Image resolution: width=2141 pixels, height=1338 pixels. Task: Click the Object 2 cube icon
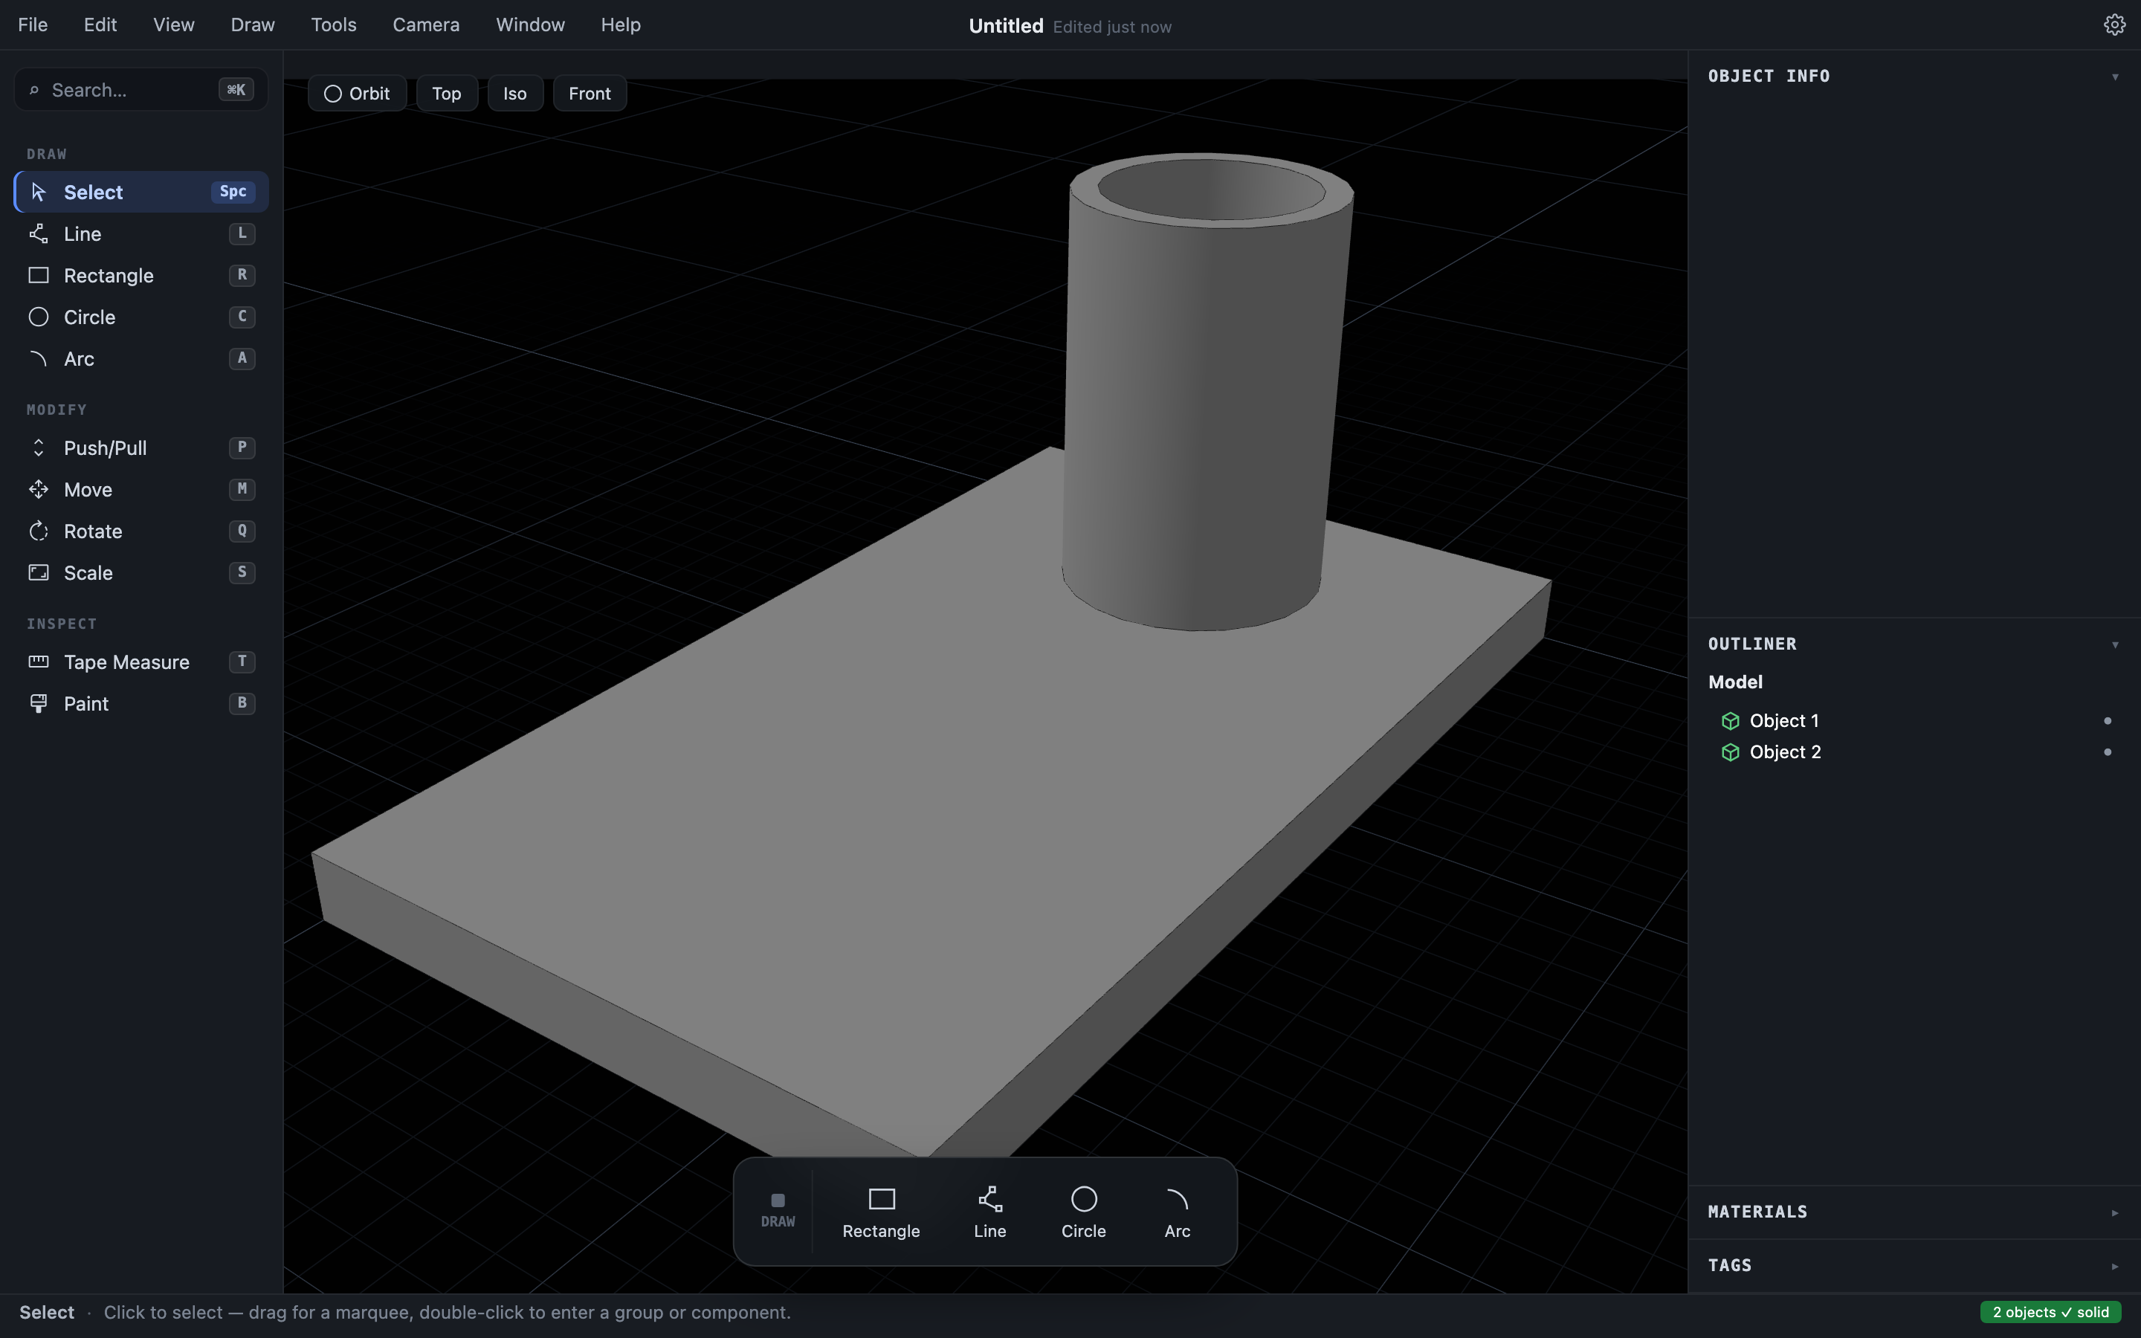[x=1731, y=752]
